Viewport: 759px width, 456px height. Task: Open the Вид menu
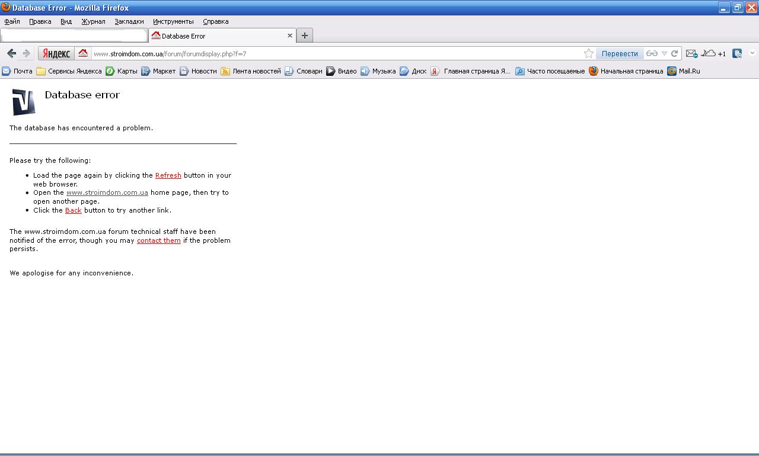[x=66, y=21]
